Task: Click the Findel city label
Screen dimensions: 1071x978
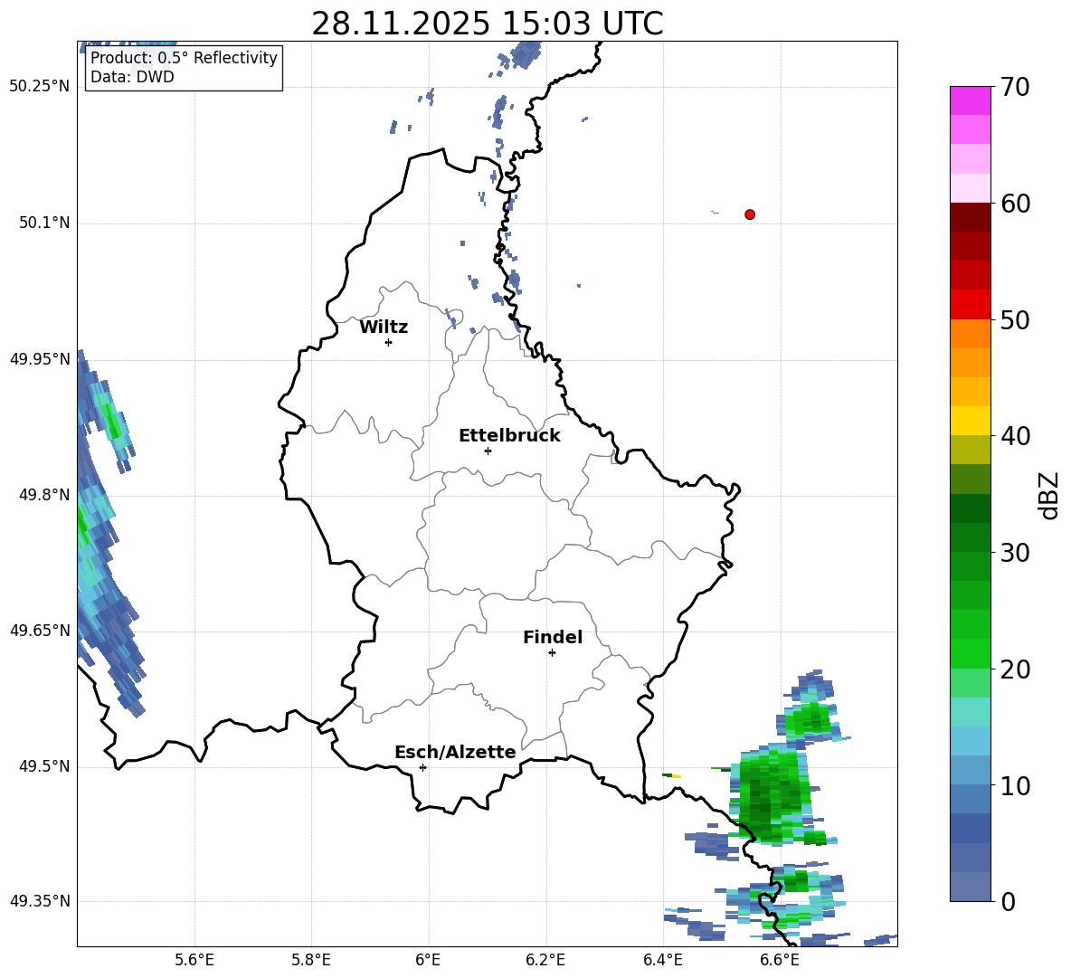Action: coord(553,637)
